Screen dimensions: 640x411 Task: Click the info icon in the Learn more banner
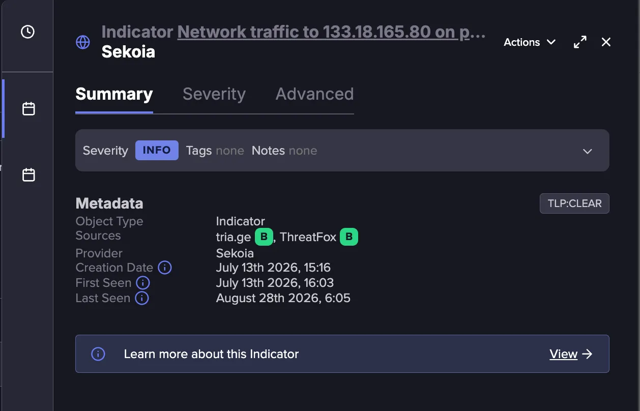(98, 354)
